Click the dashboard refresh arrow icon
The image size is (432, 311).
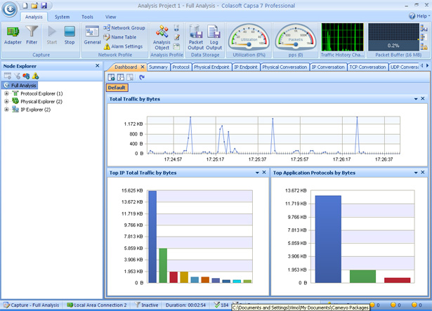142,77
